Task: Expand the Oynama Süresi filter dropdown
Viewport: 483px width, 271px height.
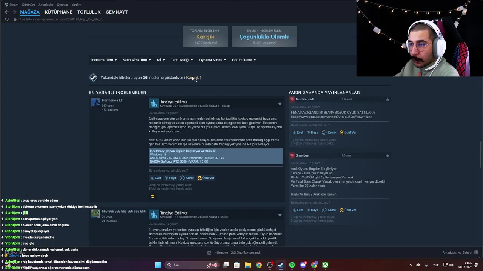Action: [x=212, y=60]
